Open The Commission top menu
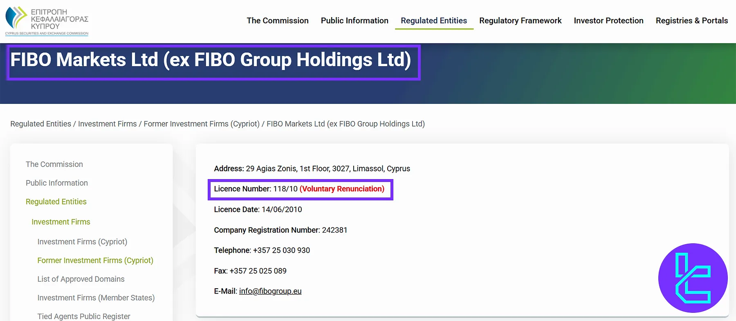Image resolution: width=736 pixels, height=321 pixels. pyautogui.click(x=278, y=20)
